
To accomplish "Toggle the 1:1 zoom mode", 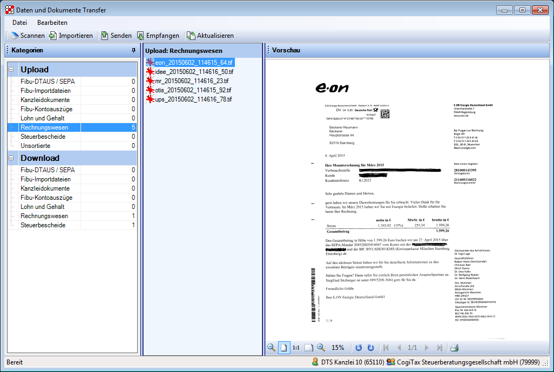I will tap(295, 348).
